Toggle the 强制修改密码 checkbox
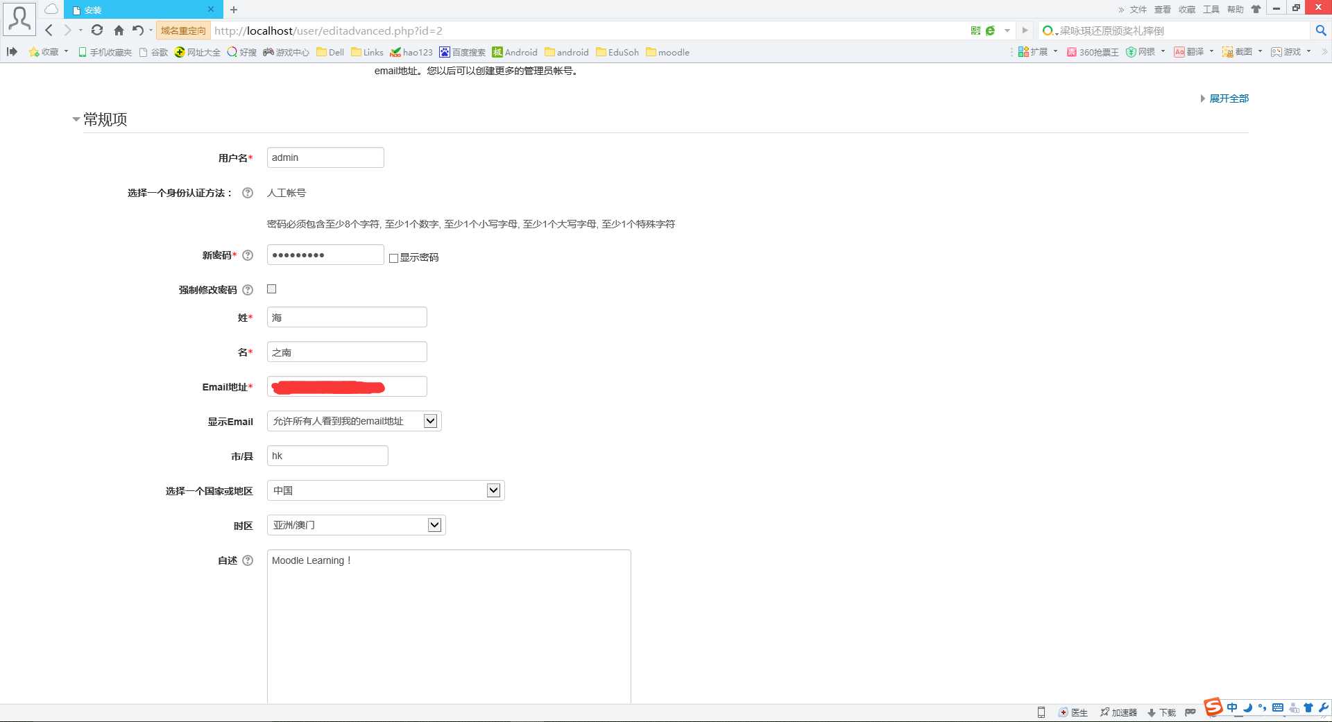 (272, 289)
